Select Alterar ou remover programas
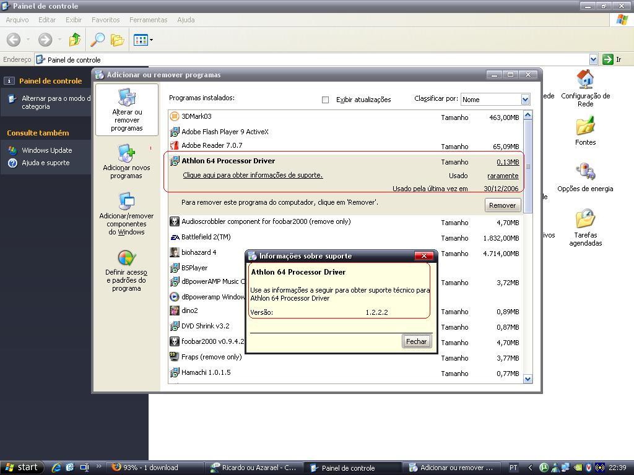 126,110
